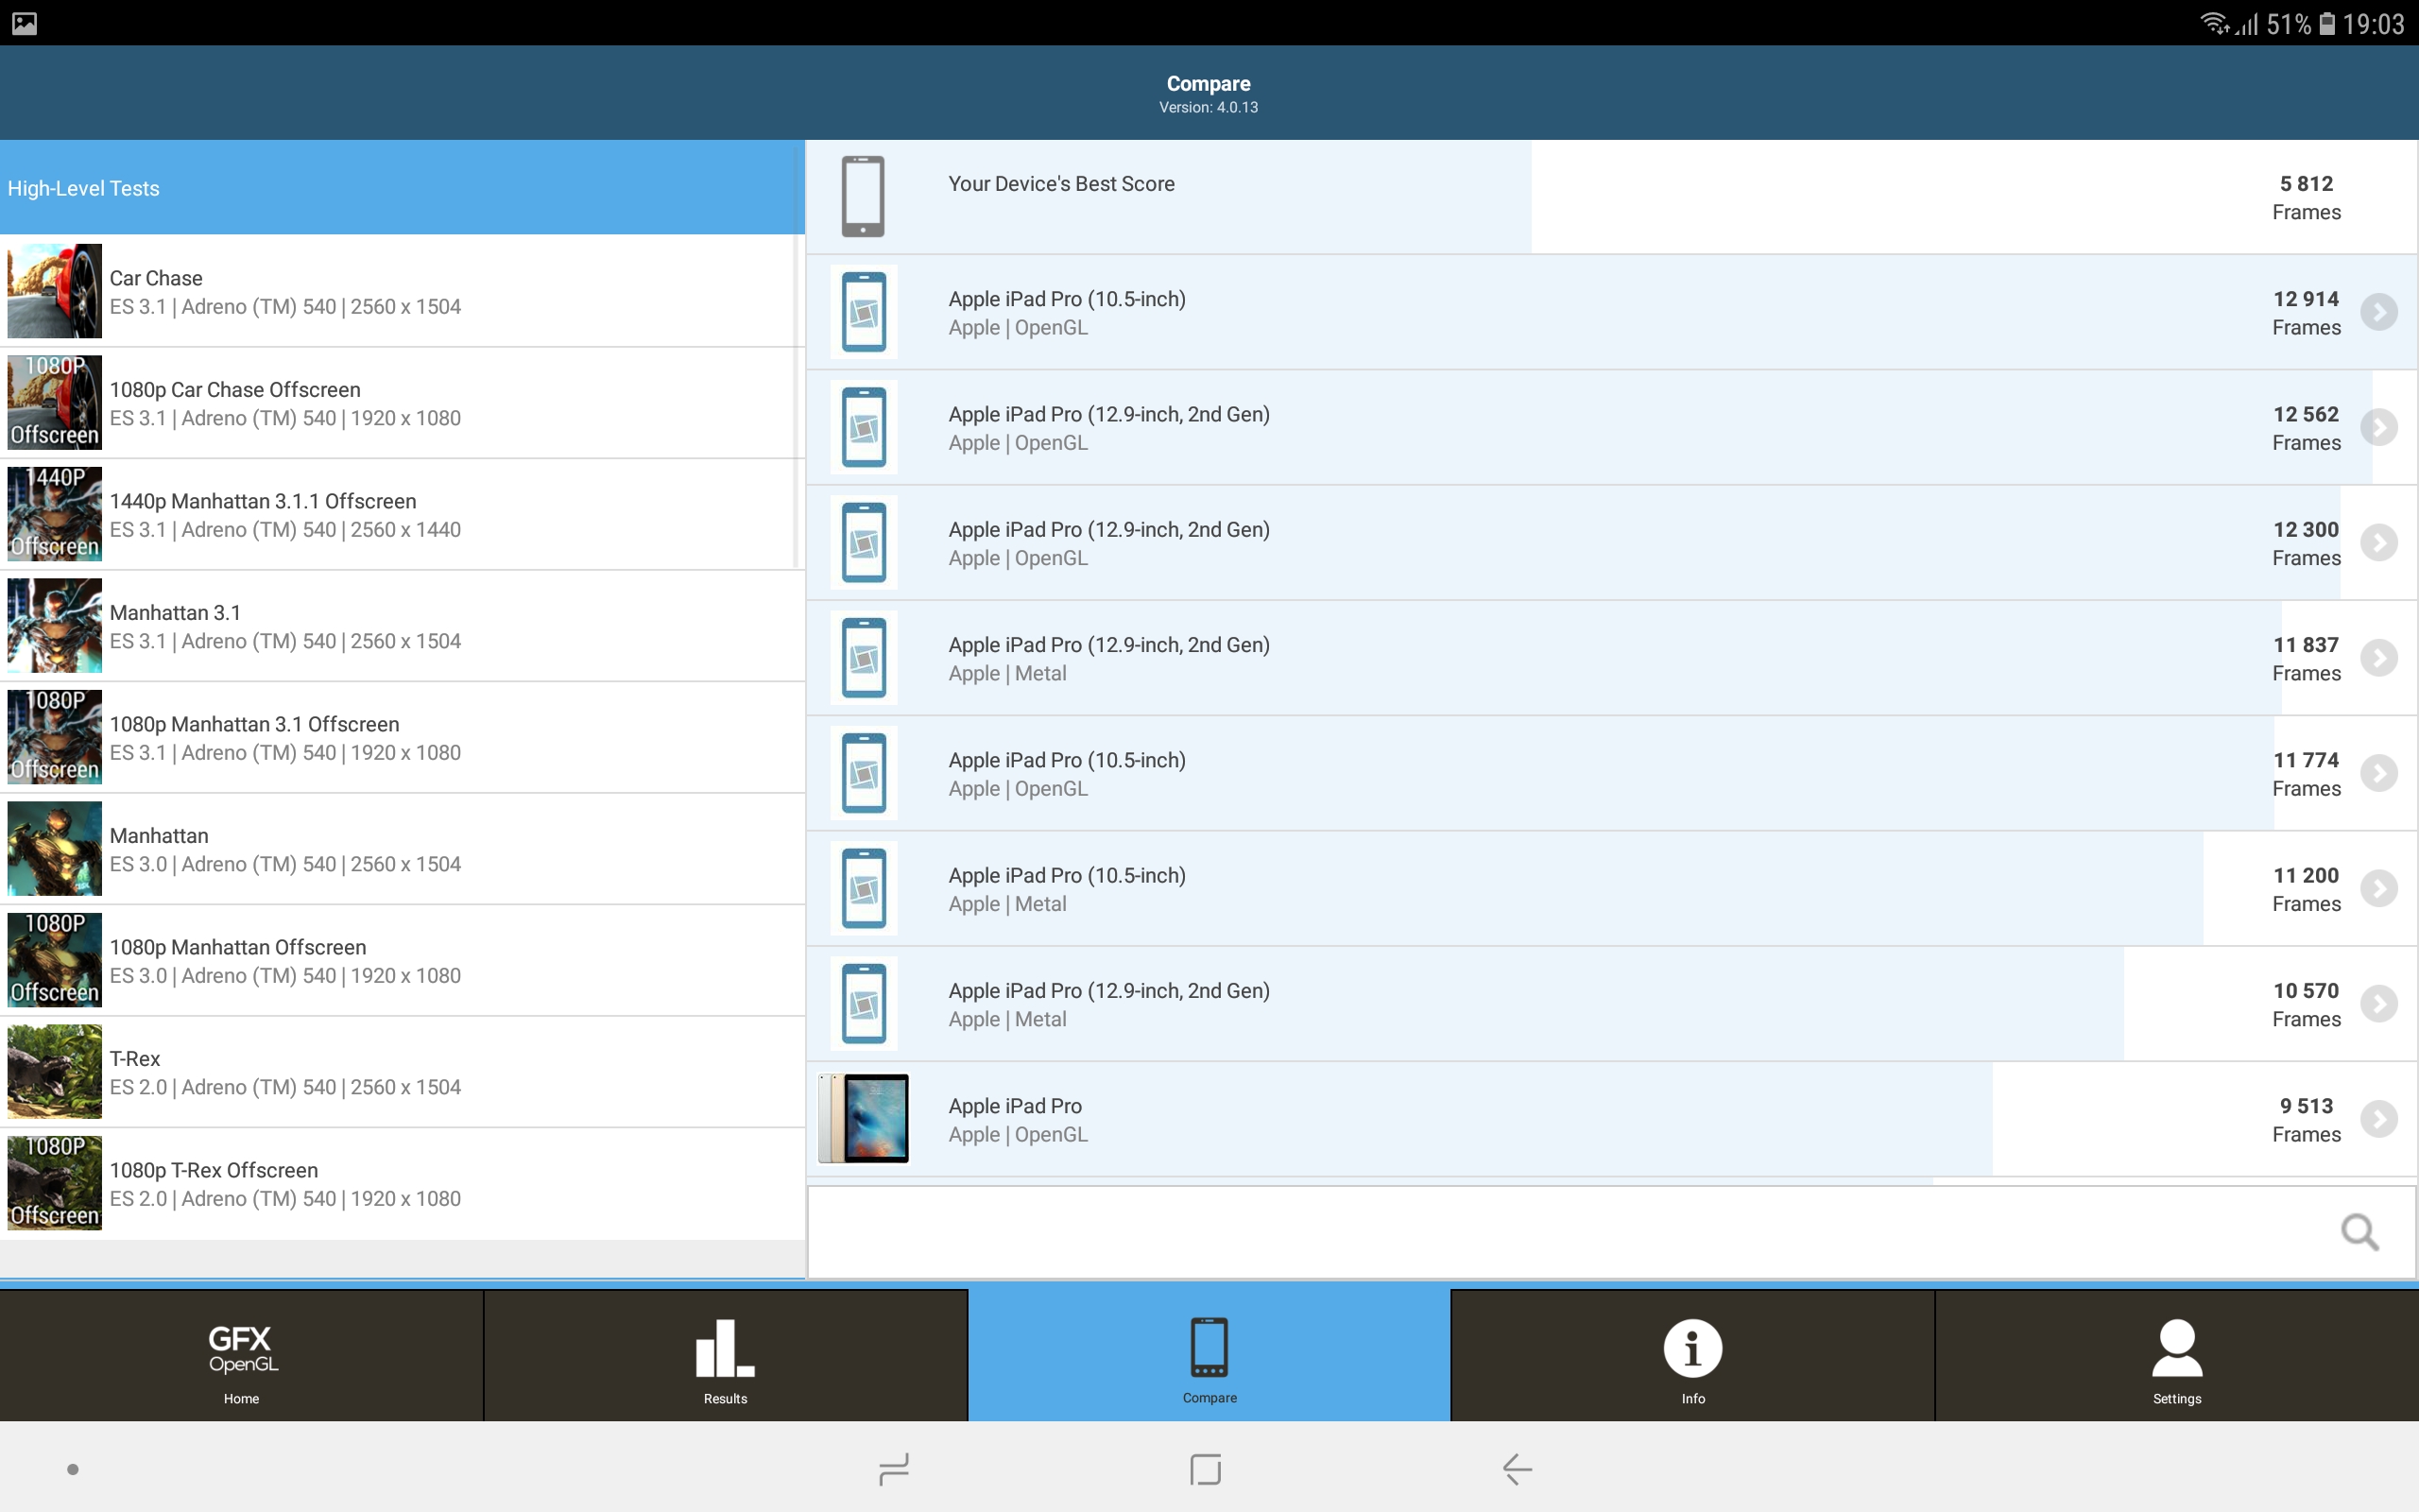The width and height of the screenshot is (2419, 1512).
Task: Select the Manhattan ES 3.0 thumbnail
Action: [x=55, y=848]
